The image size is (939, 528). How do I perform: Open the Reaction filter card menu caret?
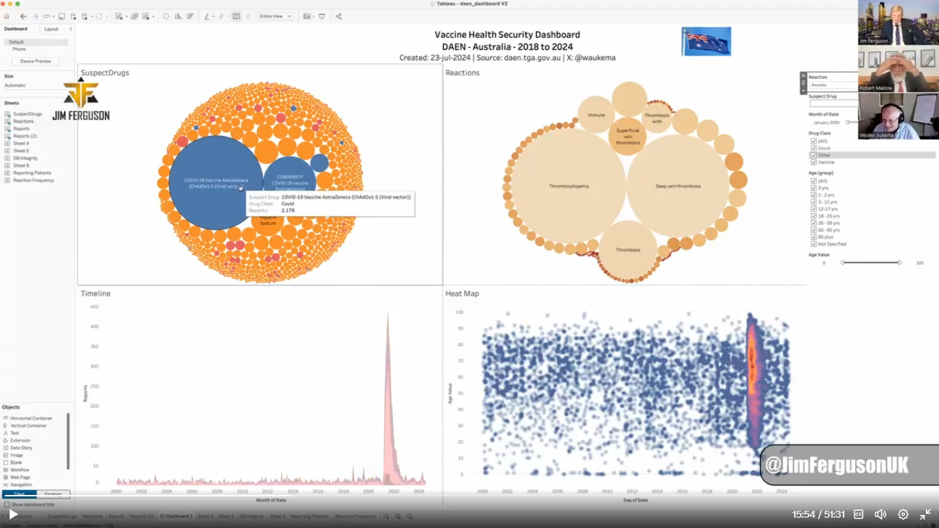803,89
